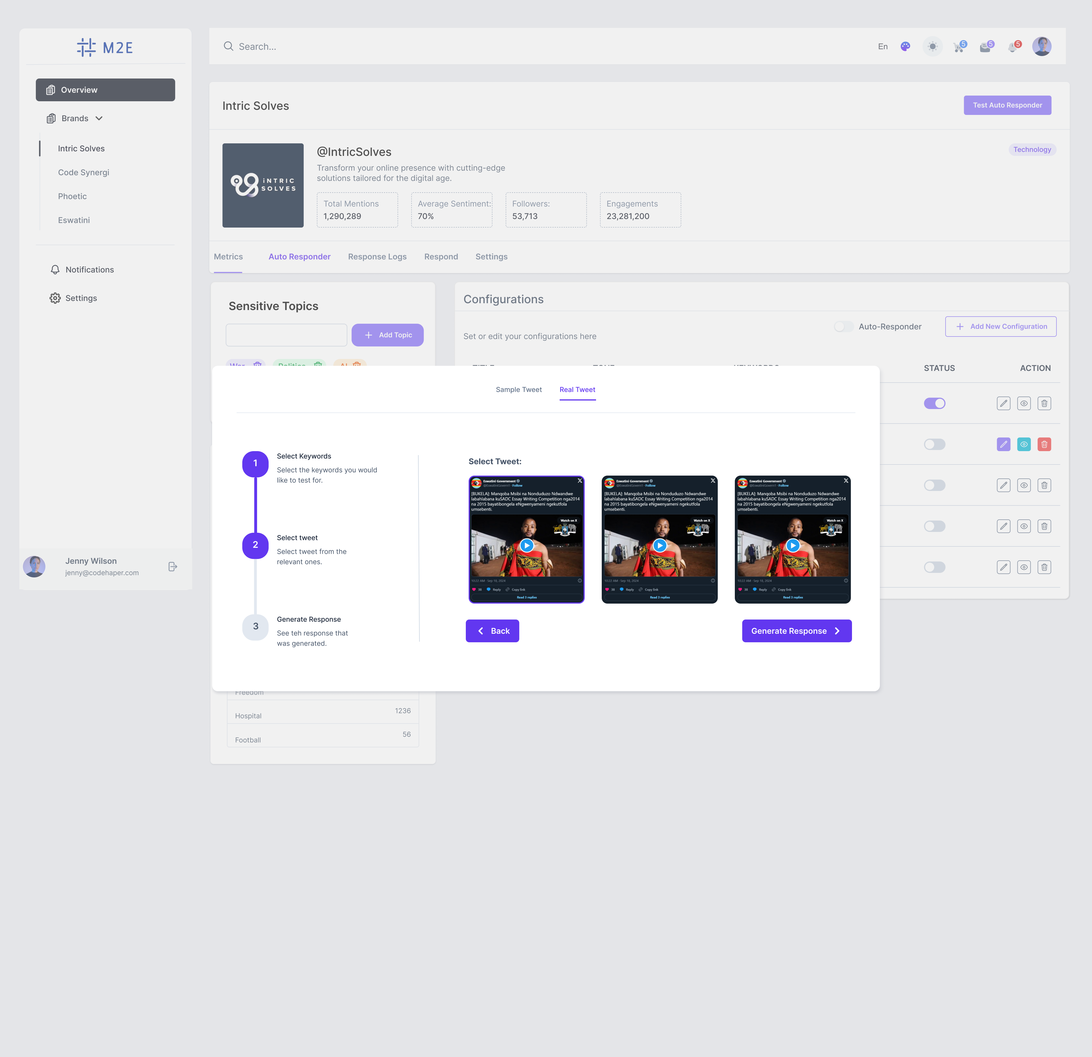The width and height of the screenshot is (1092, 1057).
Task: Open the Respond tab
Action: 441,257
